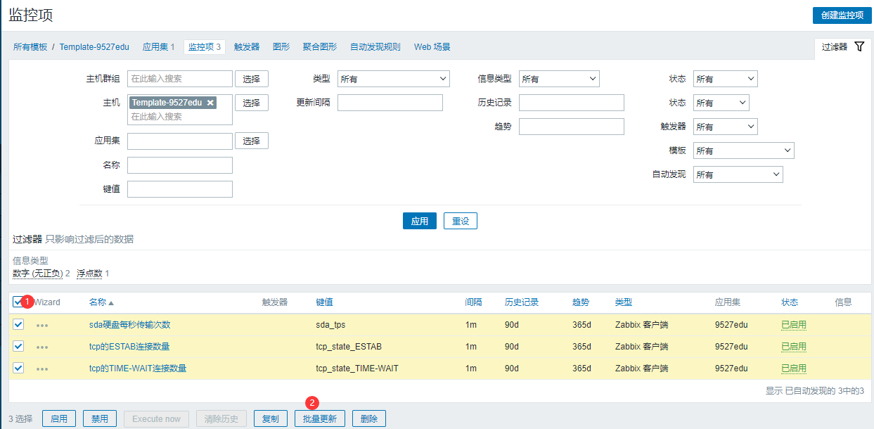Switch to 触发器 tab
Viewport: 874px width, 429px height.
[247, 47]
